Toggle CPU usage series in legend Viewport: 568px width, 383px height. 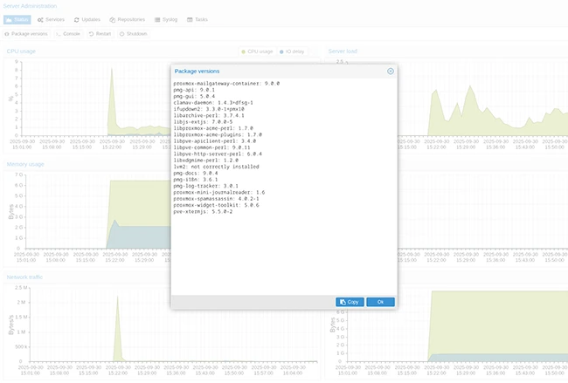point(258,51)
